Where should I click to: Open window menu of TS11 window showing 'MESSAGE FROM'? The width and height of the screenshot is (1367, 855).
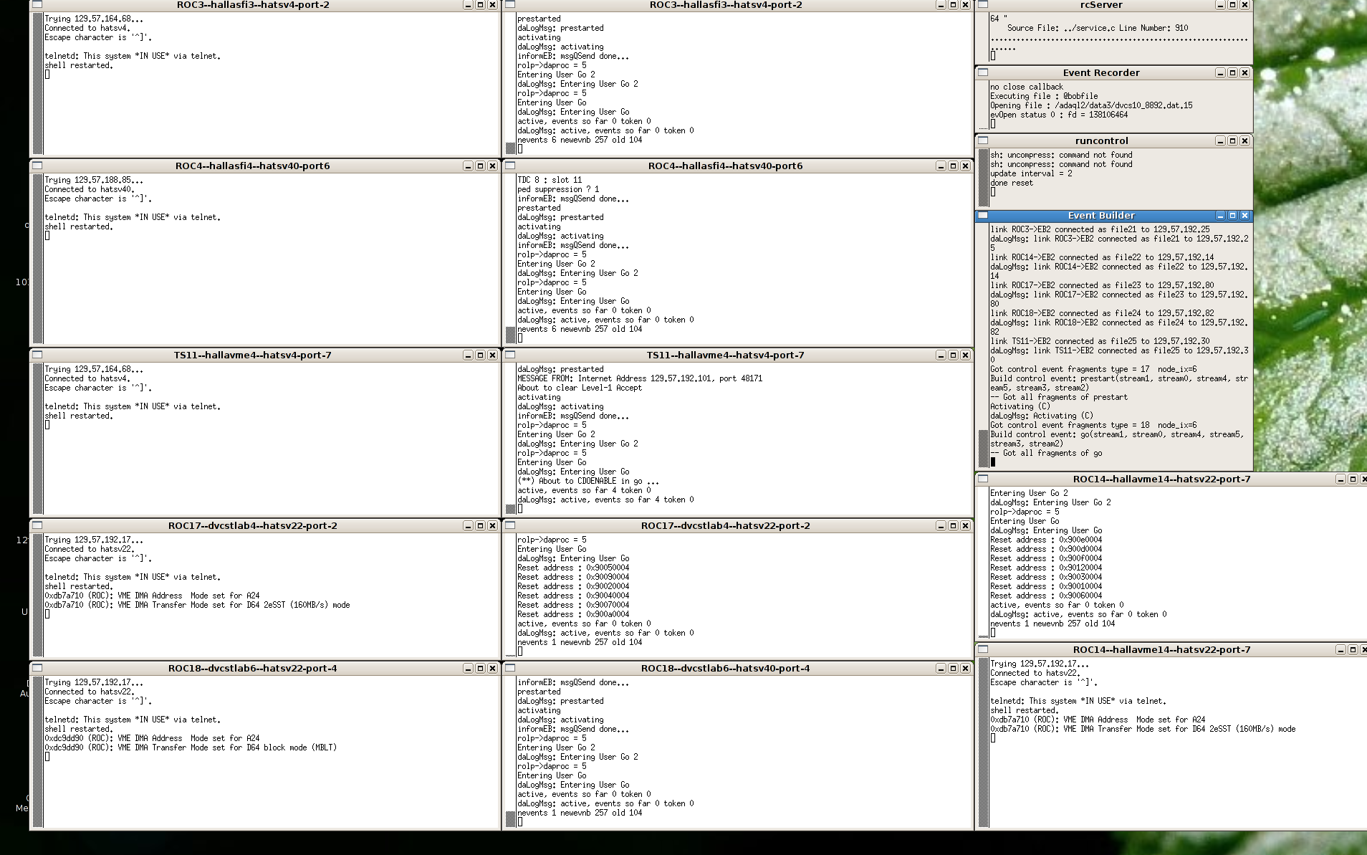510,355
